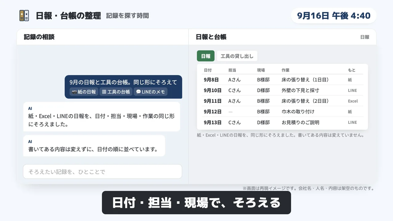Click the dash placeholder in 9月12日 担当 cell

tap(231, 112)
